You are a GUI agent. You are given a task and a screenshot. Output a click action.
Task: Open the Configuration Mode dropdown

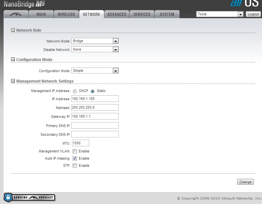(95, 71)
